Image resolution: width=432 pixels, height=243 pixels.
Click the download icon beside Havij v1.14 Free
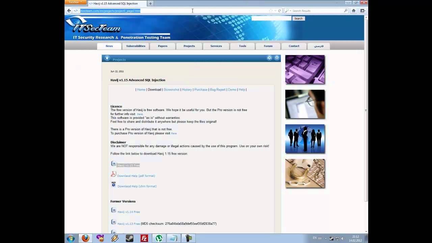click(x=113, y=210)
